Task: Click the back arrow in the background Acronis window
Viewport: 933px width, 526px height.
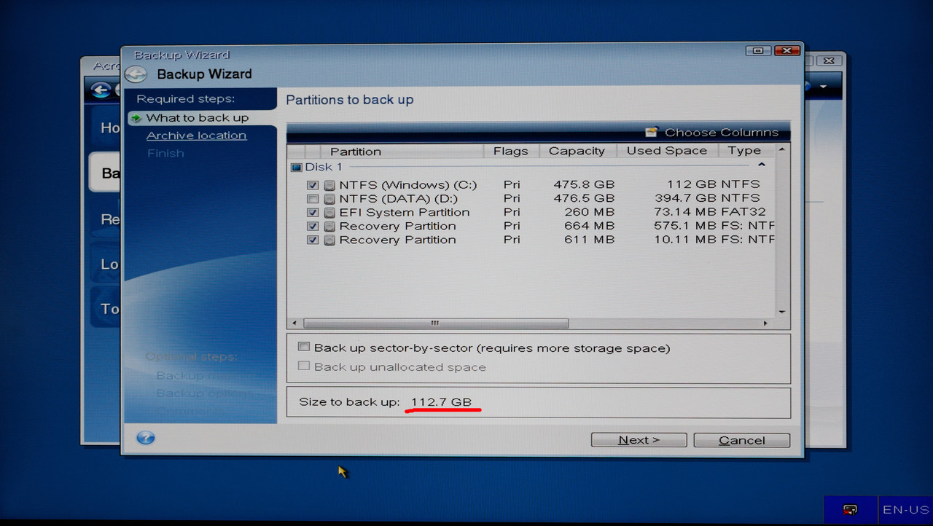Action: tap(101, 90)
